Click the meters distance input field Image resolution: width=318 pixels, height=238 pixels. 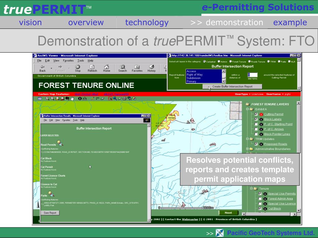(252, 75)
